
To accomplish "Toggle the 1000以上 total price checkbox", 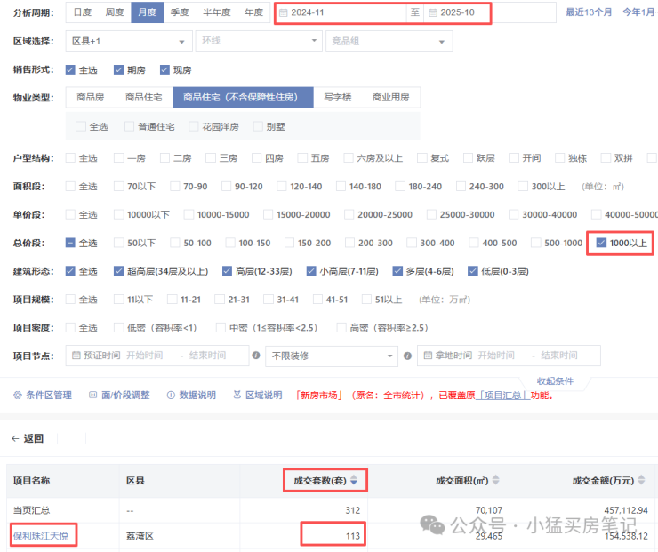I will point(602,242).
